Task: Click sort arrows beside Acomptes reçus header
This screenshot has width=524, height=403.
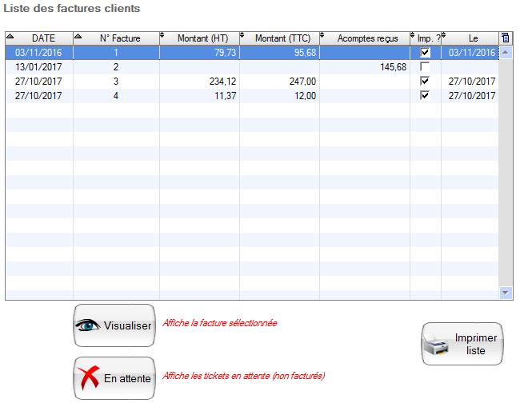Action: [323, 38]
